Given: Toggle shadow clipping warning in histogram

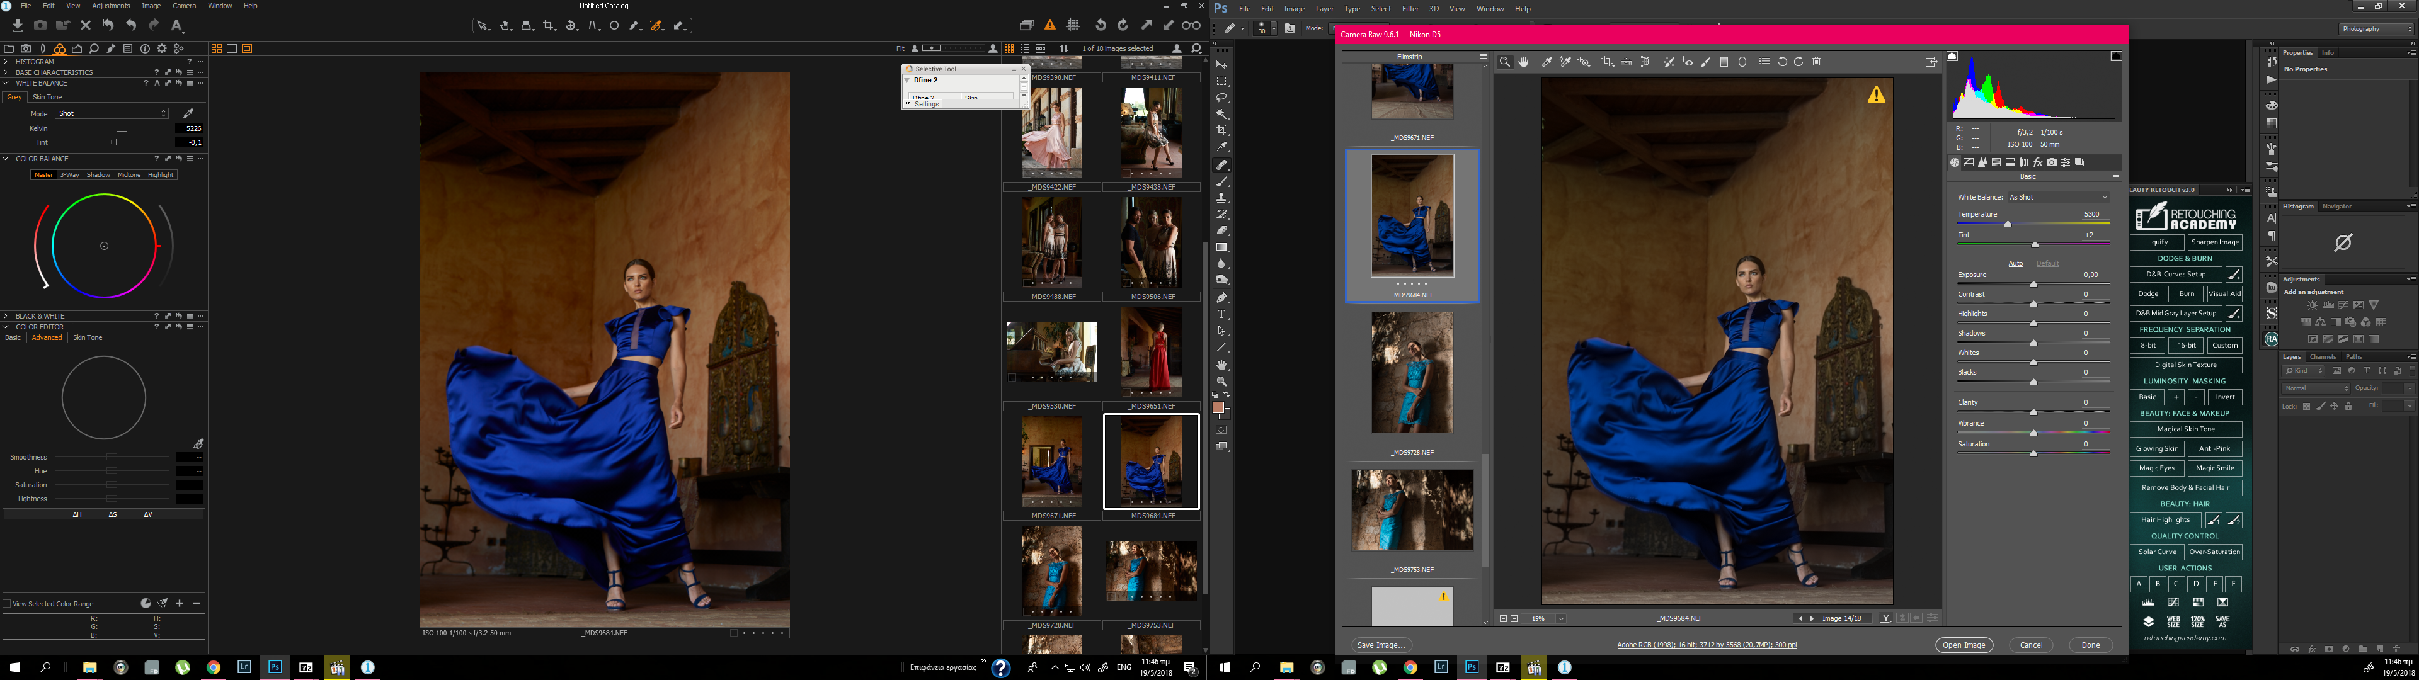Looking at the screenshot, I should 1953,57.
